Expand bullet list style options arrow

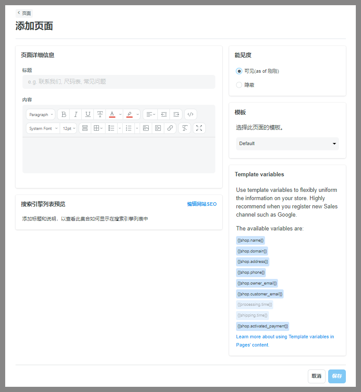(x=120, y=128)
